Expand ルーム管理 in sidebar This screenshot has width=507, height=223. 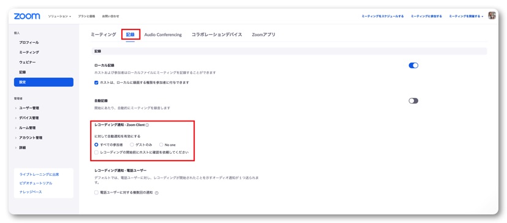(25, 128)
